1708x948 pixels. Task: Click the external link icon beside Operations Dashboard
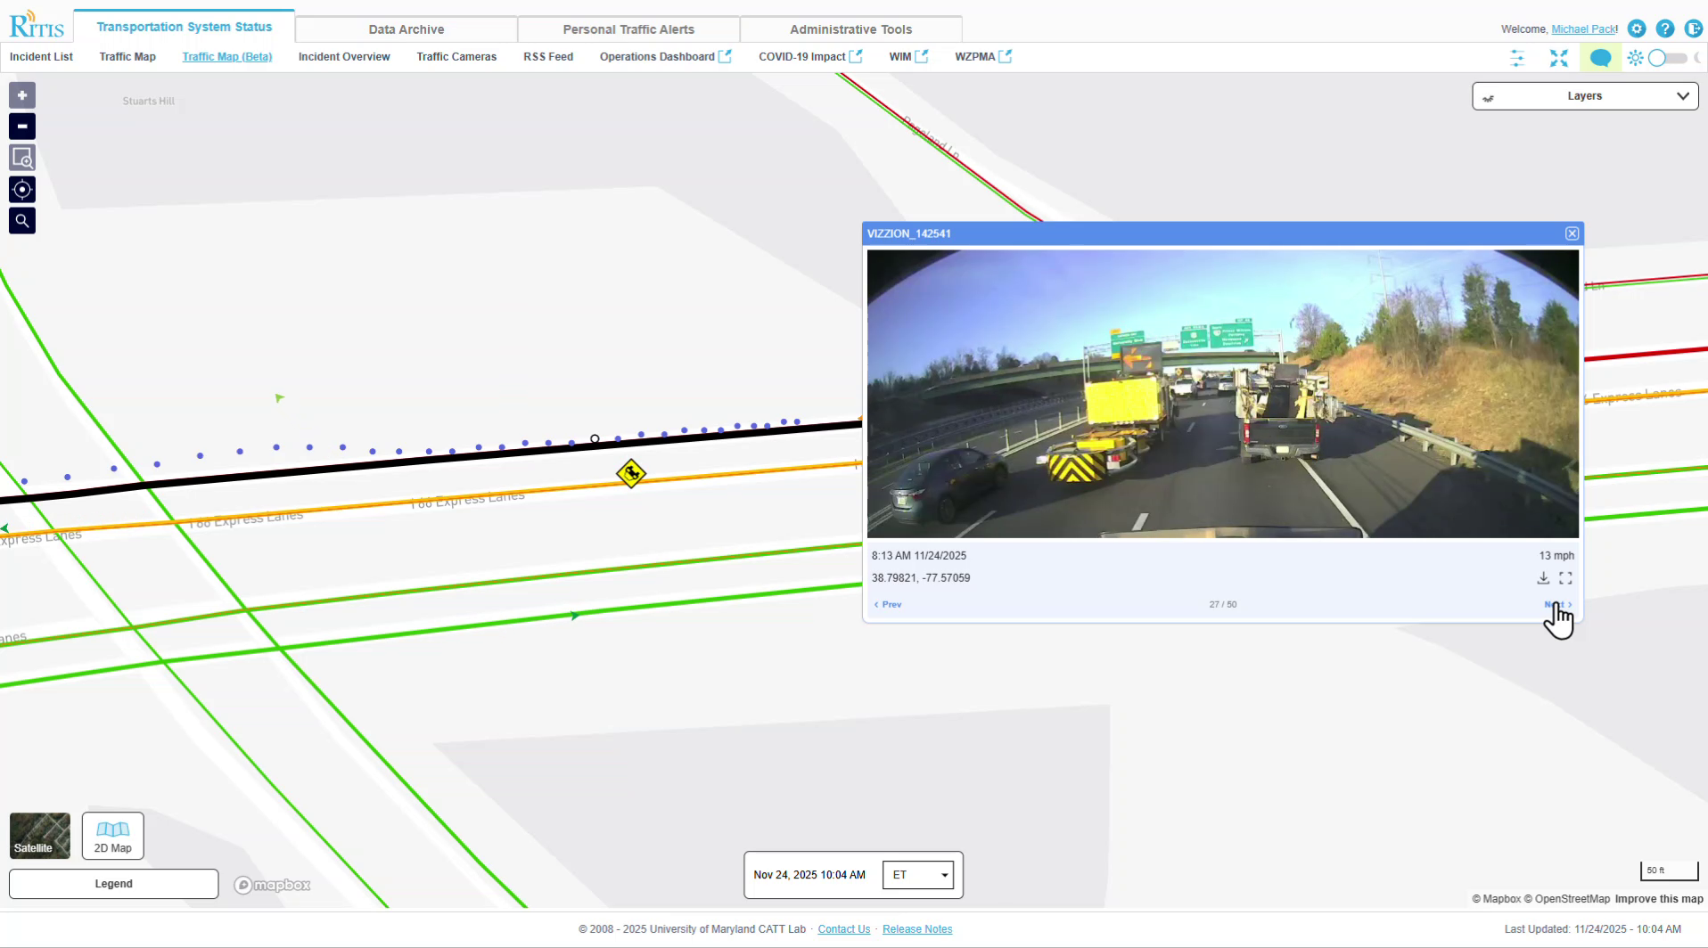coord(725,56)
